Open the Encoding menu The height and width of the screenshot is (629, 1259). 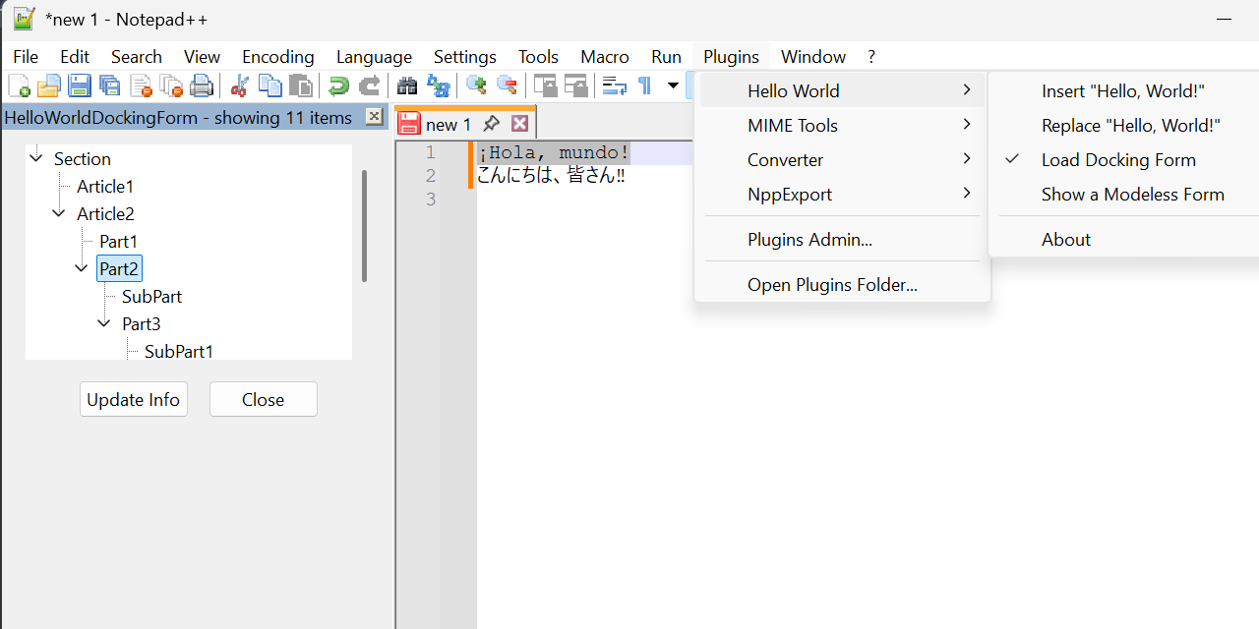click(x=278, y=57)
